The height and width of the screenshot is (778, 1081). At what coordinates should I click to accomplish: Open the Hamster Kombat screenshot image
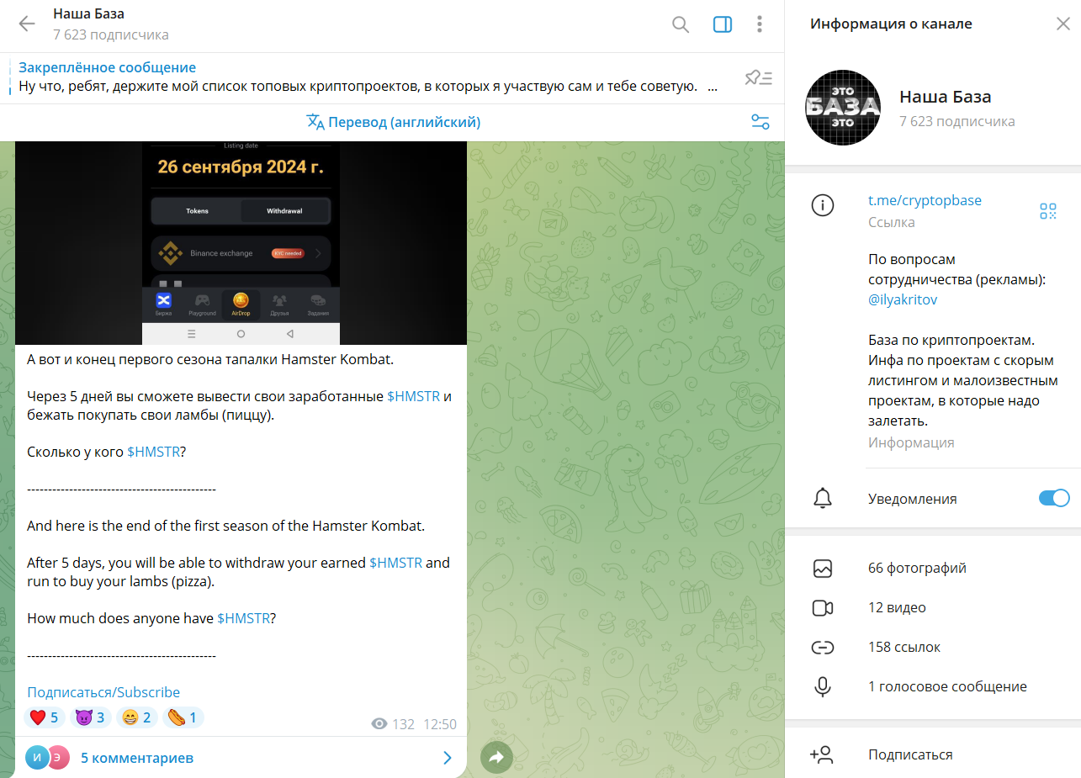241,242
